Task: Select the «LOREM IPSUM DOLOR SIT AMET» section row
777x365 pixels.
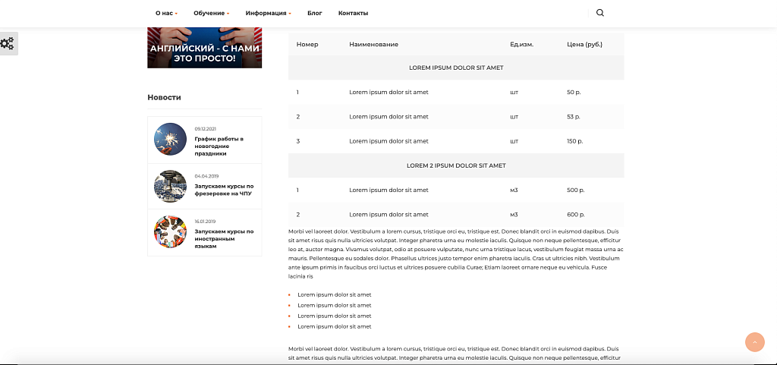Action: 456,68
